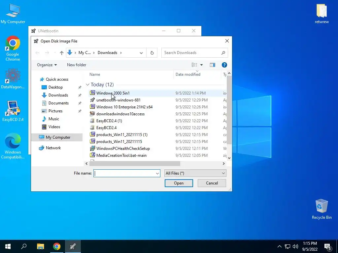Click the Open button
Screen dimensions: 338x253
(179, 183)
